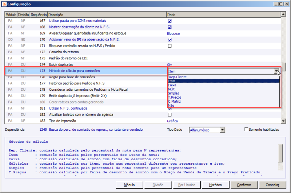Screen dimensions: 291x193
Task: Click the Módulo button
Action: [129, 185]
